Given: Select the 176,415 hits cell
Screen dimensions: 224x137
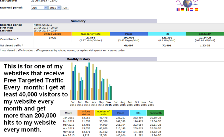Looking at the screenshot, I should pyautogui.click(x=138, y=121).
